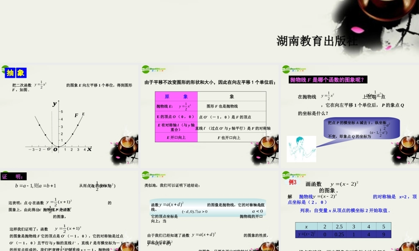419x251 pixels.
Task: Click the cell 点 O'（-1，0）是 F 的顶点
Action: tap(232, 117)
